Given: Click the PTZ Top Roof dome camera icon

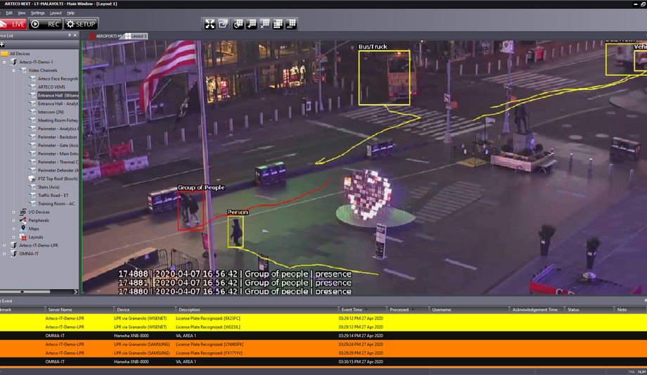Looking at the screenshot, I should click(x=32, y=179).
